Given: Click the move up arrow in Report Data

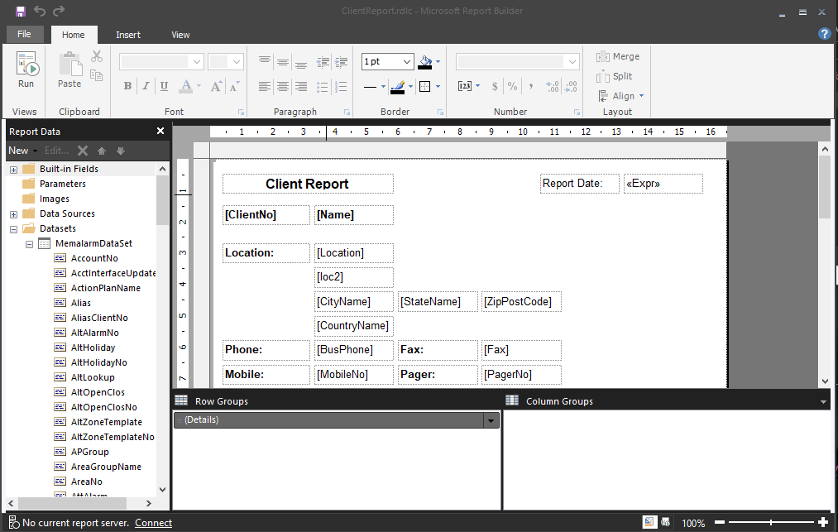Looking at the screenshot, I should (x=102, y=151).
